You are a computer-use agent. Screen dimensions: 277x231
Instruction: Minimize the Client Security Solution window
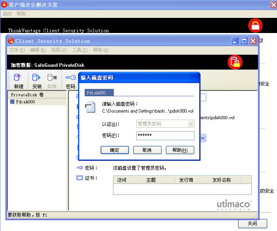(235, 41)
